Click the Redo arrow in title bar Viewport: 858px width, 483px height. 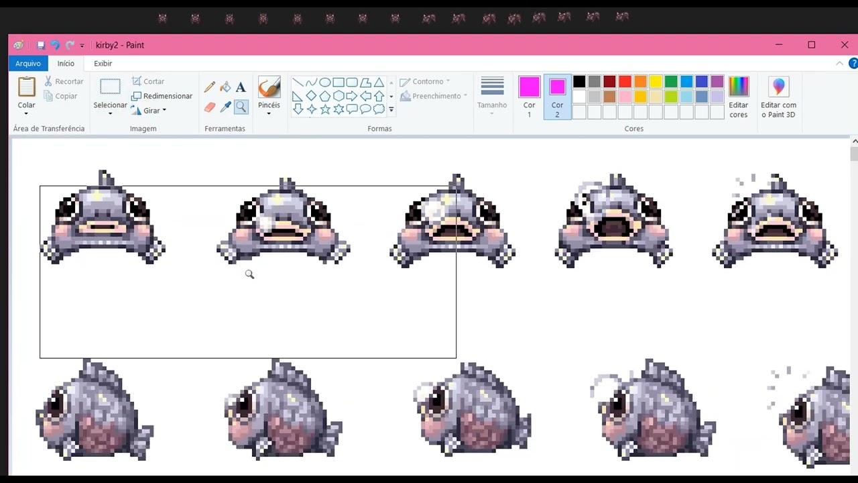click(x=70, y=45)
